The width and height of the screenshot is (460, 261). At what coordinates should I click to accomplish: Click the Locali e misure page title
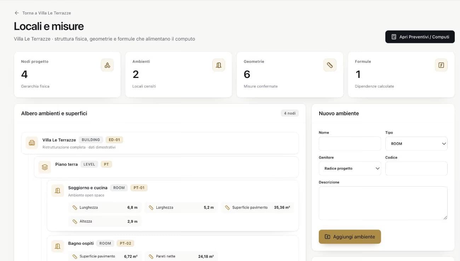click(x=49, y=26)
